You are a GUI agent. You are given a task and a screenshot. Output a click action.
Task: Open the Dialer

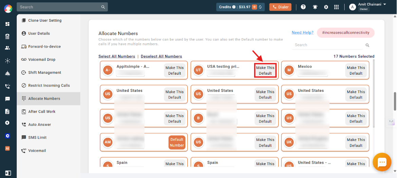pyautogui.click(x=280, y=7)
